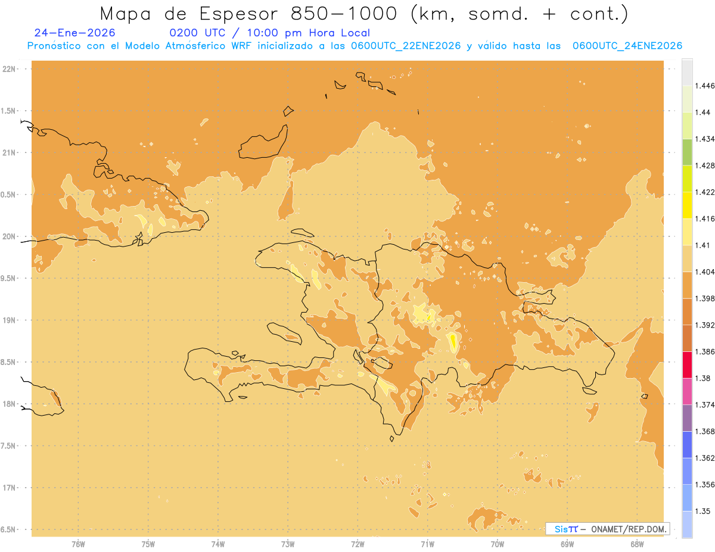Click the 17N latitude label
The image size is (715, 552).
click(10, 488)
